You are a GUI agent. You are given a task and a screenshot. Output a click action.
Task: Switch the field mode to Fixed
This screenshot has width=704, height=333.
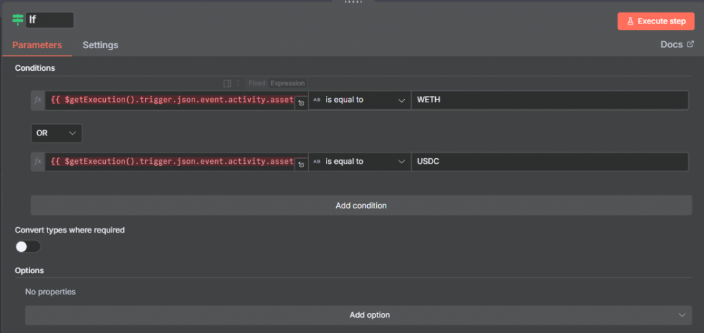click(x=257, y=83)
